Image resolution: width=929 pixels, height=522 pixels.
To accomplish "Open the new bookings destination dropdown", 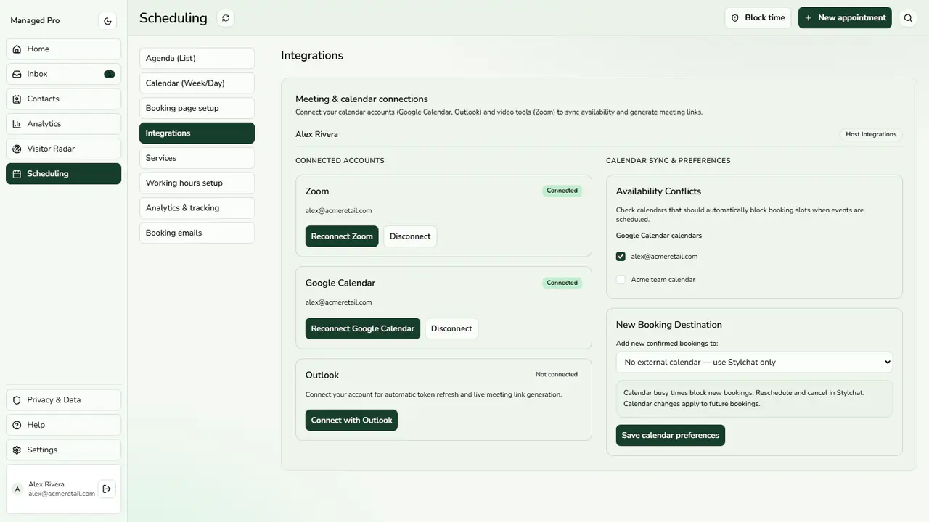I will (x=754, y=362).
